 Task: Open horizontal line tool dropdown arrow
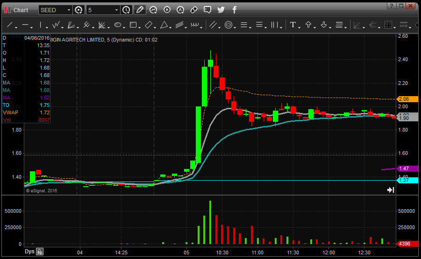[x=32, y=28]
